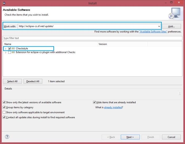Check Extension for eclipse-cs plugin checkbox
Image resolution: width=185 pixels, height=144 pixels.
(x=10, y=52)
